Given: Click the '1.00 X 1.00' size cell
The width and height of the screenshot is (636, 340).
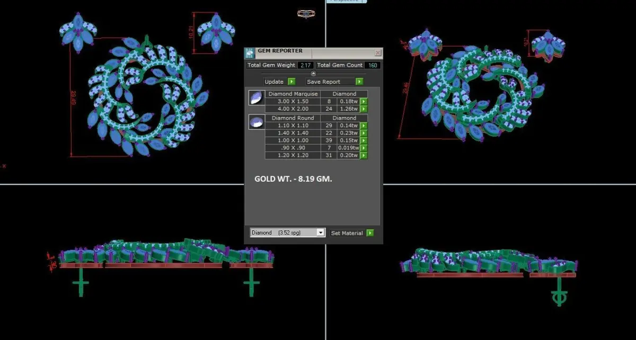Looking at the screenshot, I should (x=293, y=141).
